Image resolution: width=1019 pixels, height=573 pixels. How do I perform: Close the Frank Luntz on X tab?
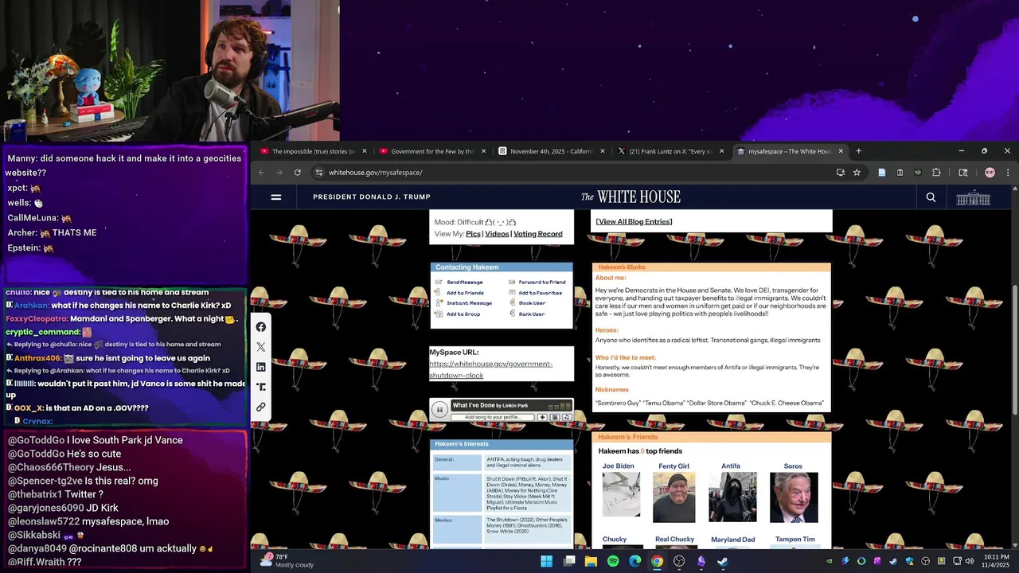coord(722,151)
